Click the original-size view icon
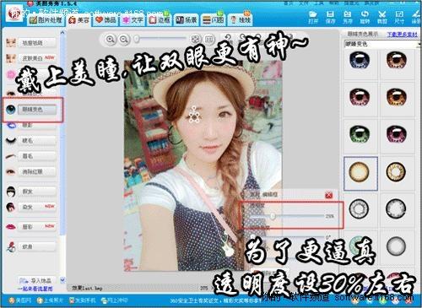The image size is (422, 308). click(x=208, y=40)
